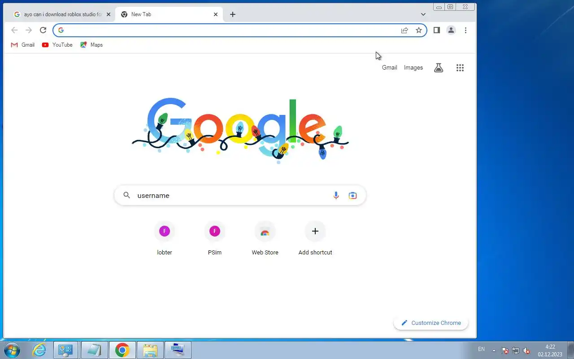Open the Chrome three-dot menu
Image resolution: width=574 pixels, height=359 pixels.
click(465, 30)
